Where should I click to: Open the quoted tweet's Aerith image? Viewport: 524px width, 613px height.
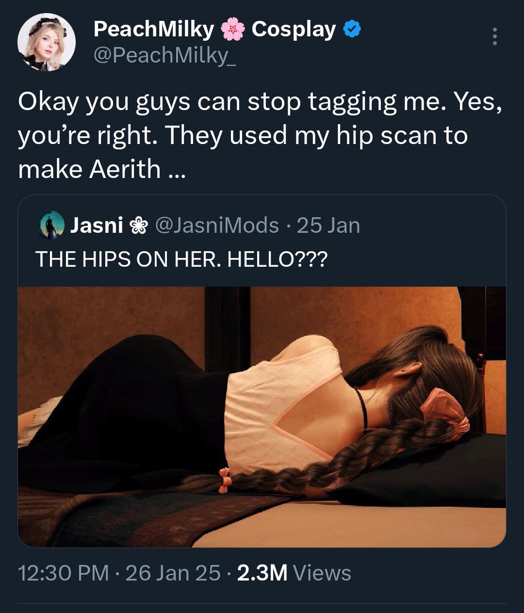pos(262,416)
